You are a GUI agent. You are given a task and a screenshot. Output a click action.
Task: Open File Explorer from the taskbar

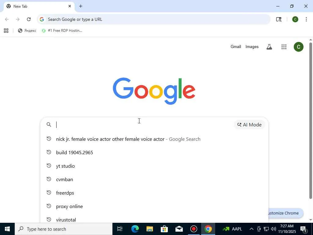[x=149, y=229]
